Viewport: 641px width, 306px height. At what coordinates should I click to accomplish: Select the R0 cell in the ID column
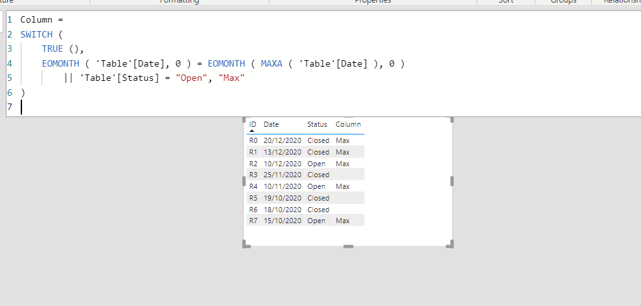[x=253, y=140]
